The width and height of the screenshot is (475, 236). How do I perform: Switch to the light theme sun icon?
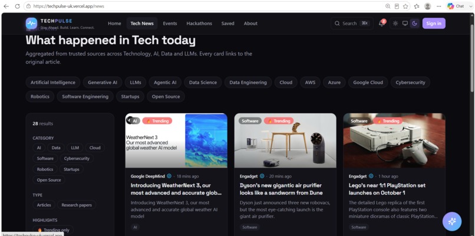[395, 24]
